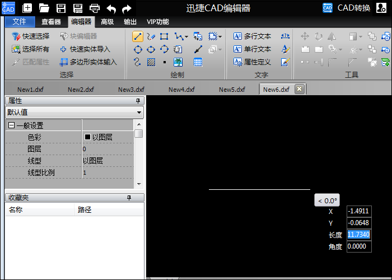Click the 线型比例 value field
The image size is (392, 280).
pos(108,172)
